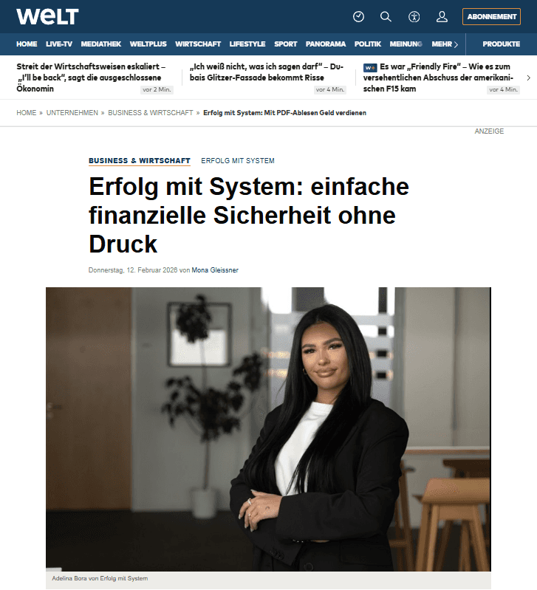This screenshot has height=590, width=537.
Task: Click the ABONNEMENT button
Action: [x=491, y=16]
